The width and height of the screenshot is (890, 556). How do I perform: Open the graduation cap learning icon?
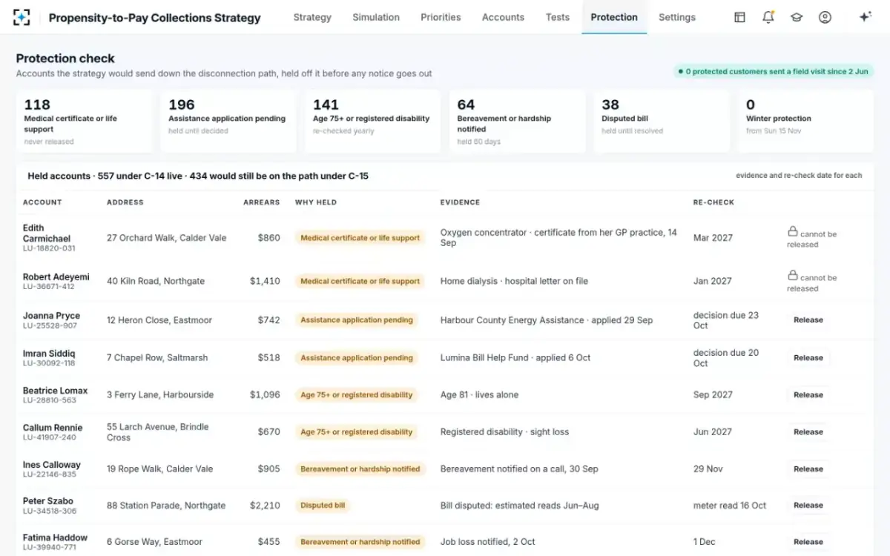click(797, 17)
